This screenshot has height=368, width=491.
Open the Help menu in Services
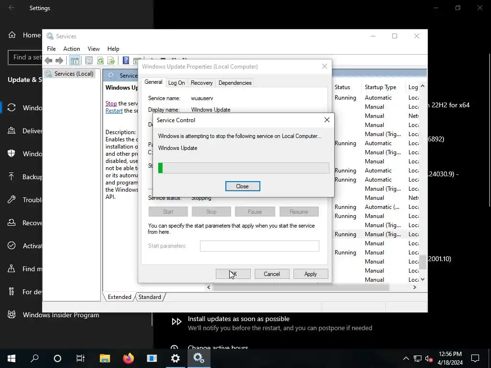[x=113, y=49]
